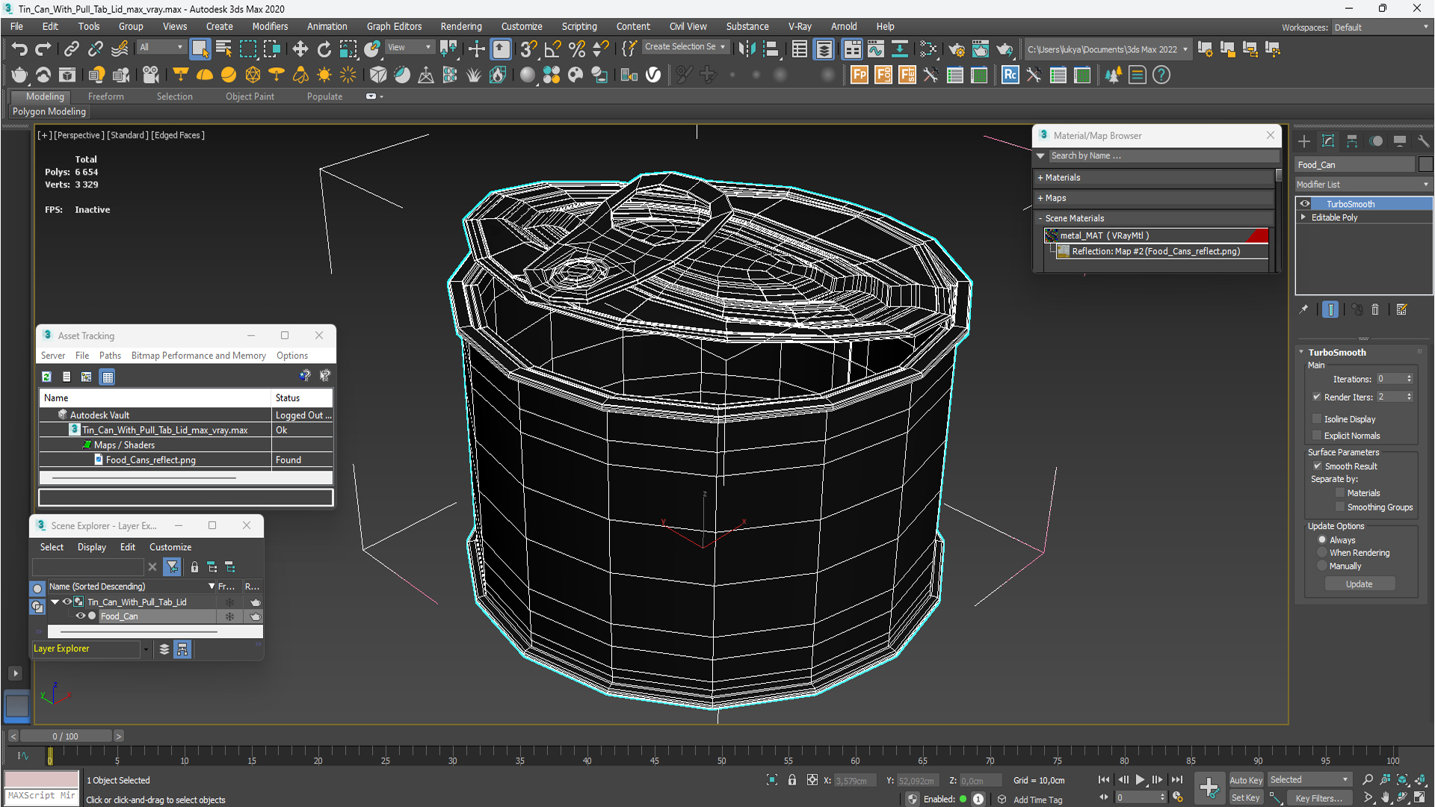Click Set Key plus icon
The height and width of the screenshot is (807, 1435).
point(1209,787)
